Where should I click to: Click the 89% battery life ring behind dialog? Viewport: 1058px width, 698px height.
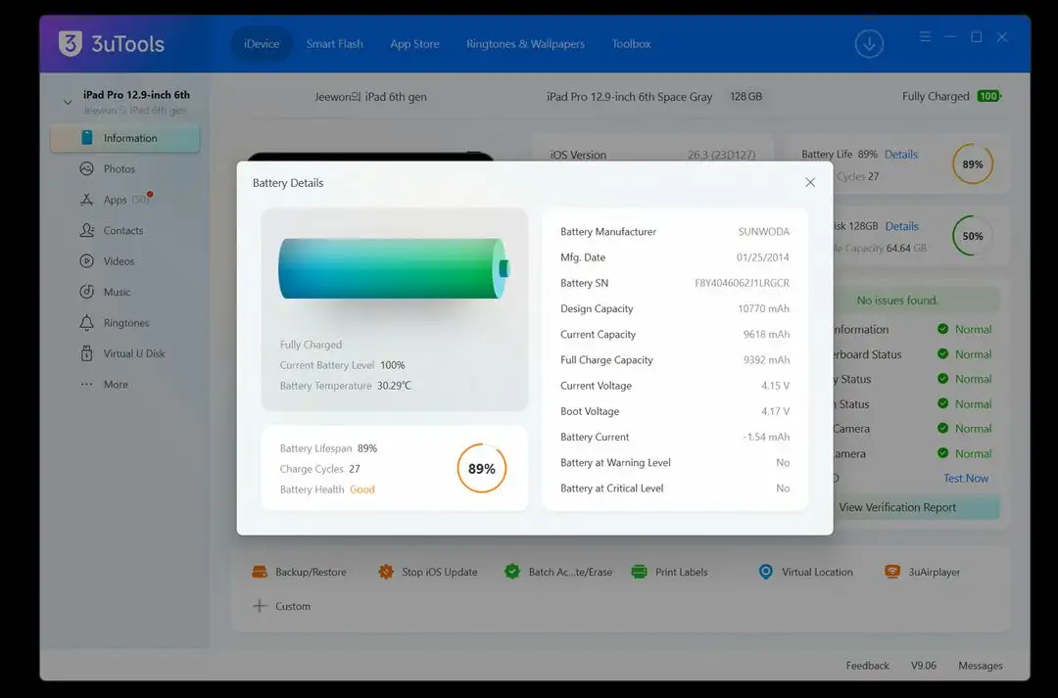pos(973,163)
